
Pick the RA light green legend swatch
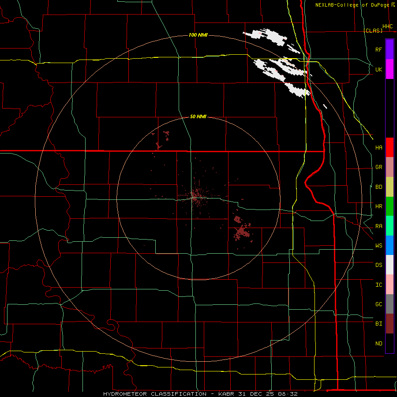click(x=390, y=226)
